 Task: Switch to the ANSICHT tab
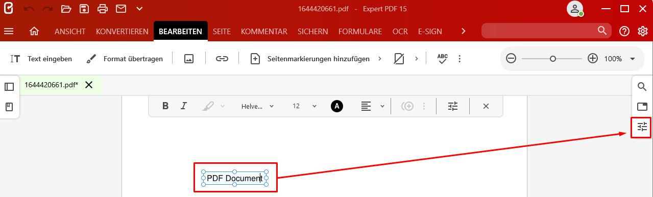[x=70, y=31]
